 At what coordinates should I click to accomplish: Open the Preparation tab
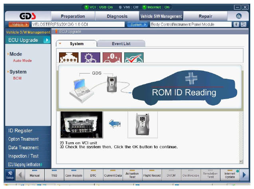click(73, 16)
